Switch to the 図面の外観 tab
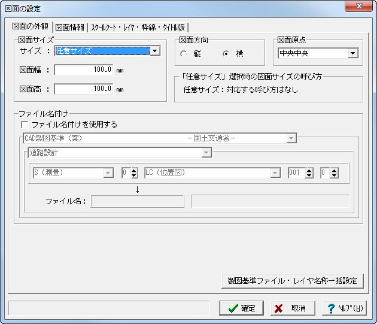 31,26
